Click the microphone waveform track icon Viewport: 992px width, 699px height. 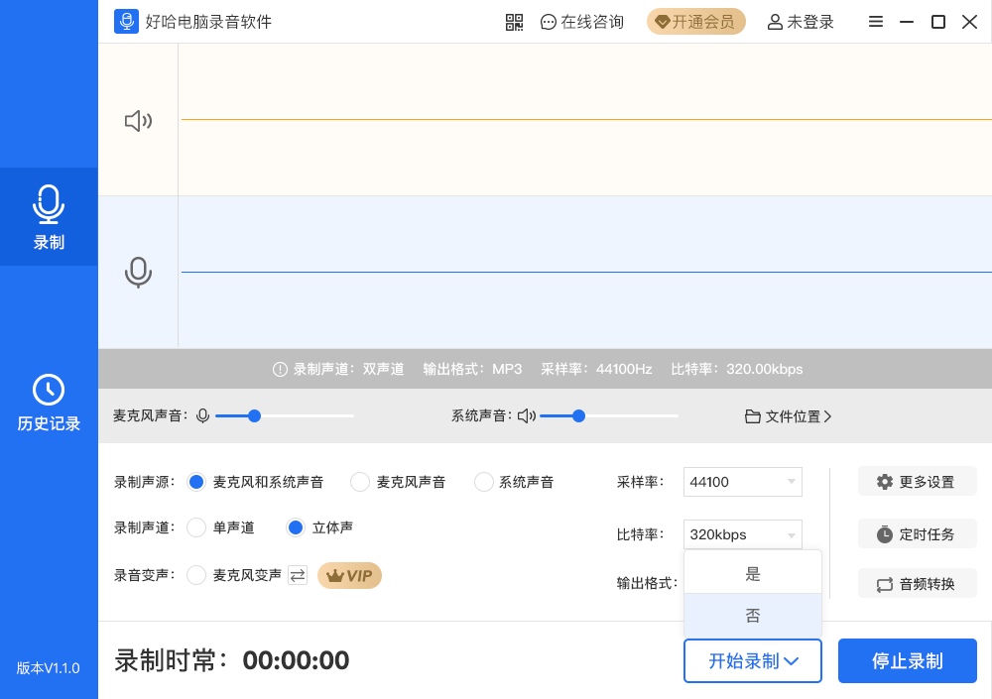138,270
